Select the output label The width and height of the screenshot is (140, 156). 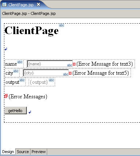click(12, 82)
